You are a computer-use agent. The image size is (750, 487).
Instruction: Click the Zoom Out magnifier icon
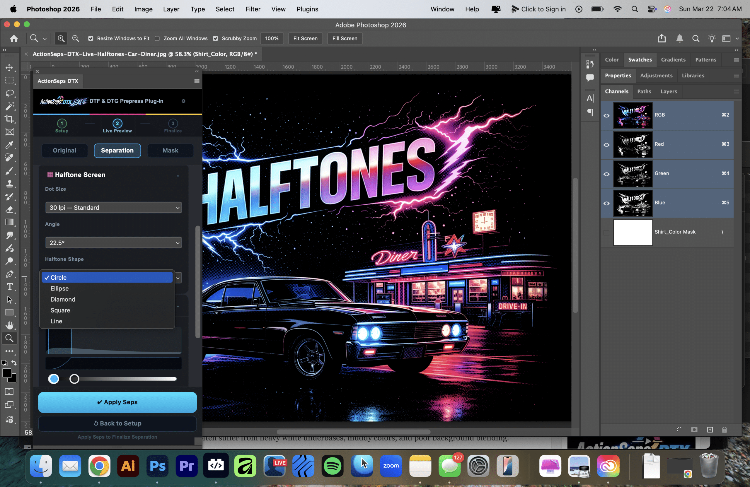[76, 38]
